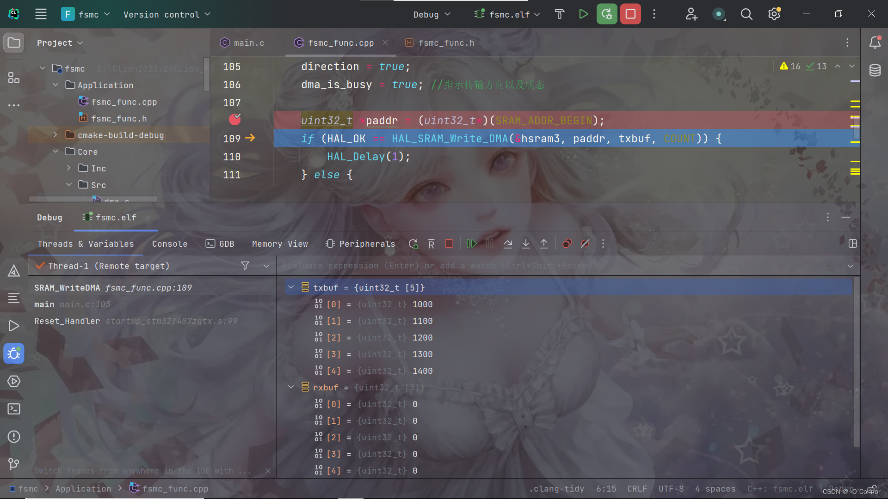Mute all breakpoints
Viewport: 888px width, 499px height.
click(x=585, y=243)
